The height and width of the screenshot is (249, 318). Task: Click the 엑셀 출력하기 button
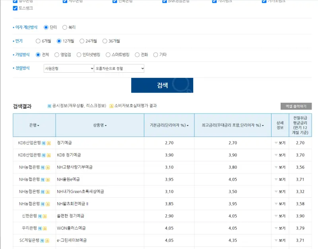(x=296, y=106)
